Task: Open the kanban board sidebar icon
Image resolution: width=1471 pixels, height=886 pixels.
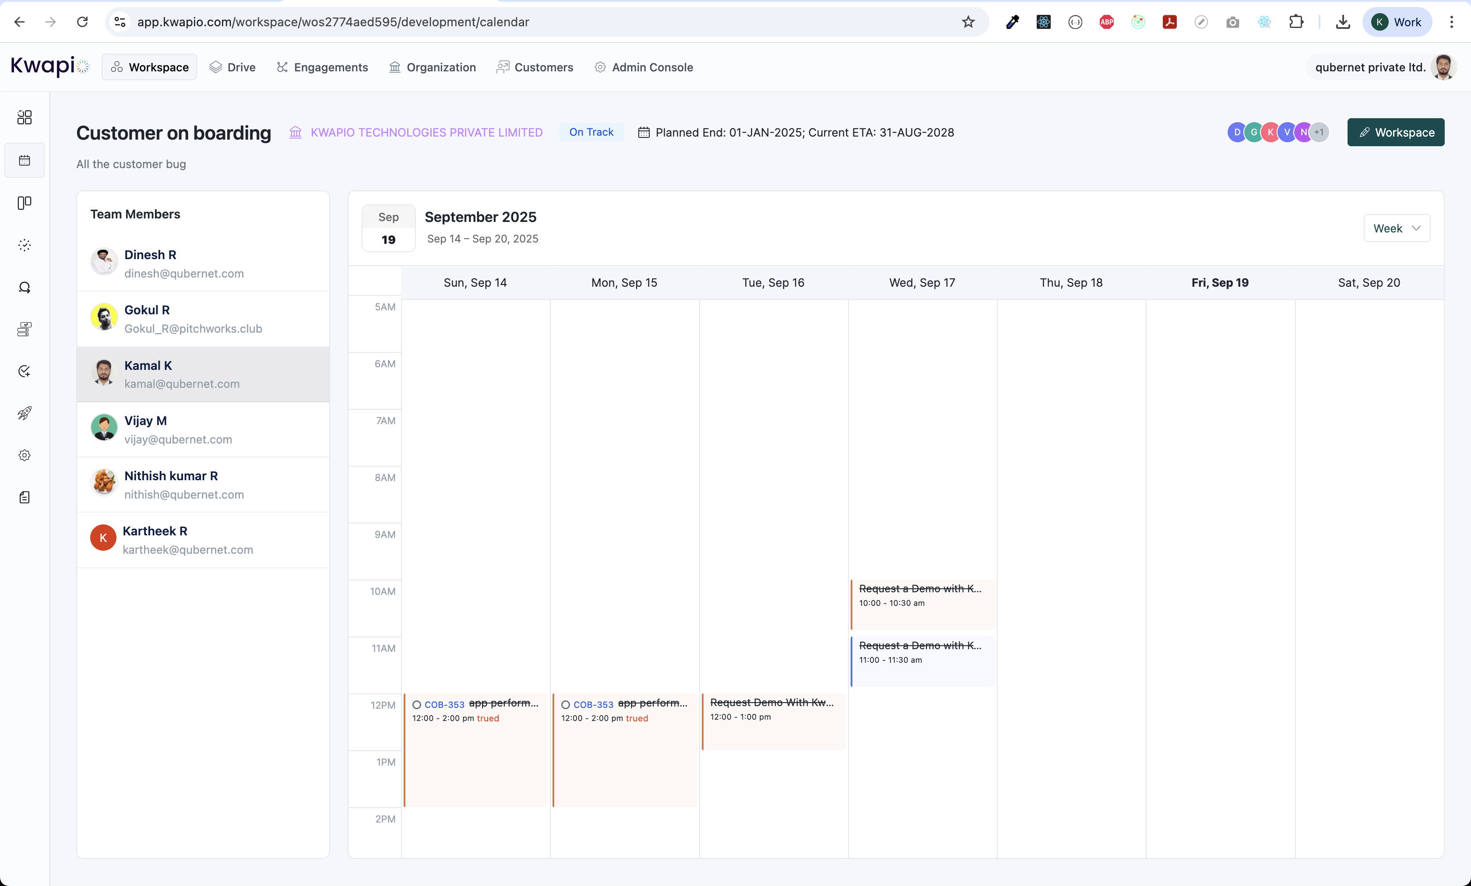Action: point(25,203)
